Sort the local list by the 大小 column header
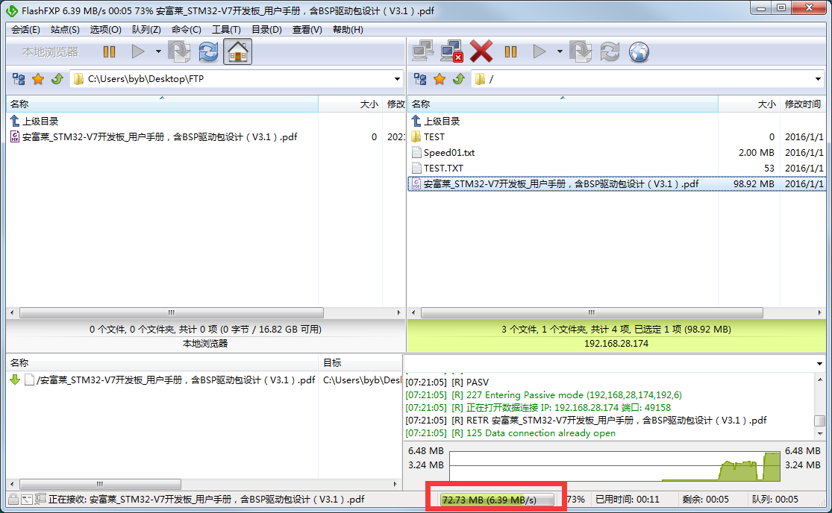 tap(350, 104)
